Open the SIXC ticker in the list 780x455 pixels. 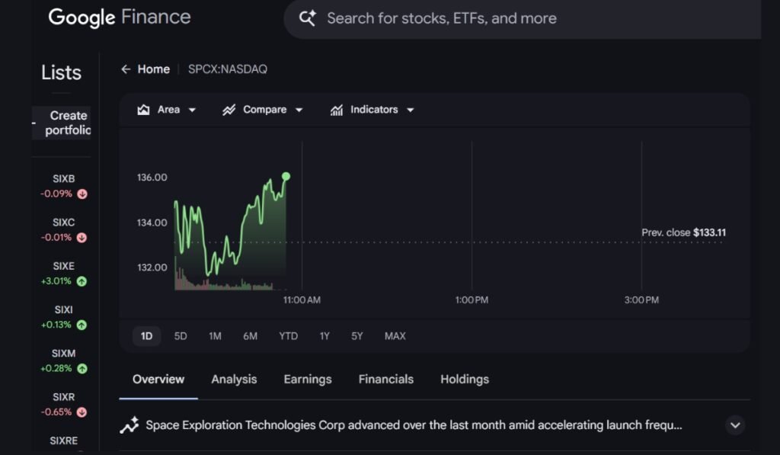tap(64, 223)
